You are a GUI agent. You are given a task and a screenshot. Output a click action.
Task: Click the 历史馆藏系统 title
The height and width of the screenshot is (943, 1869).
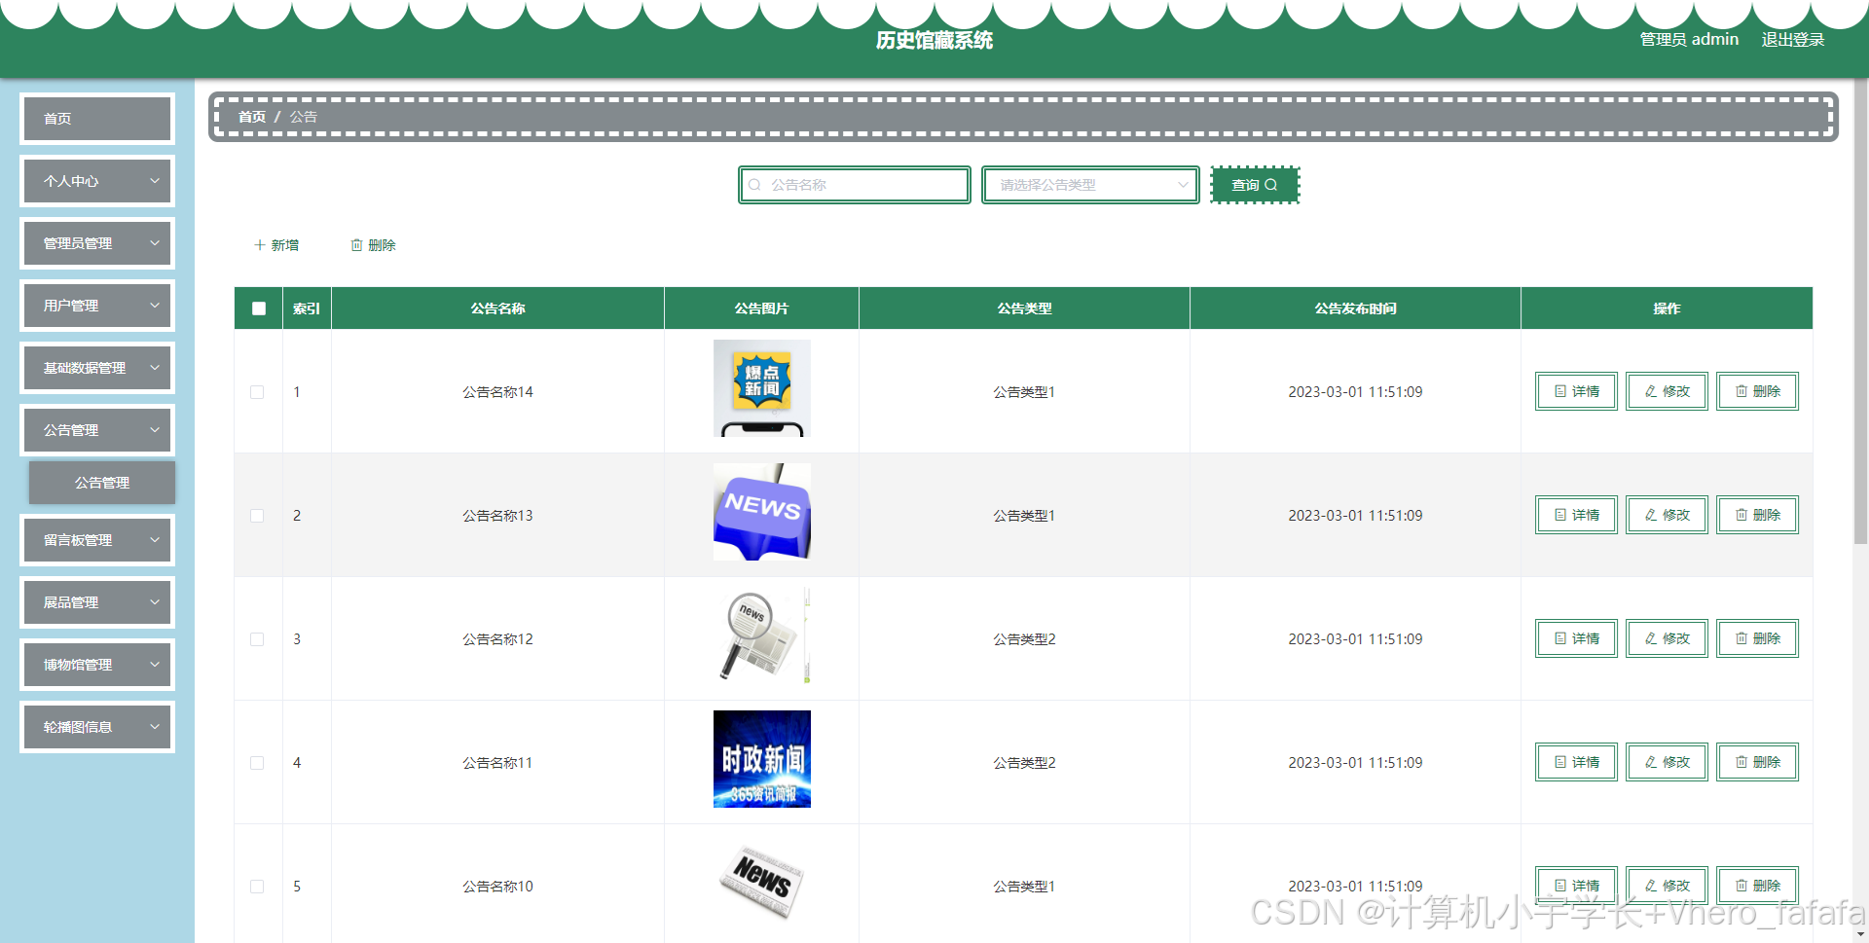click(934, 40)
